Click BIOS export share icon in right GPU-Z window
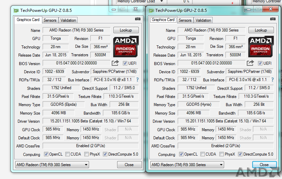The image size is (282, 179). click(x=251, y=63)
